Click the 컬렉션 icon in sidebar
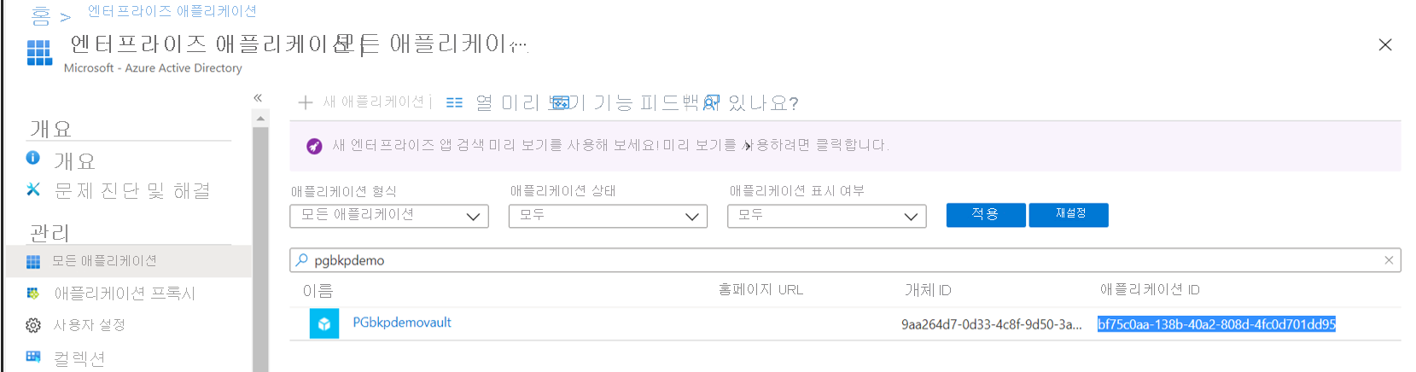Image resolution: width=1416 pixels, height=372 pixels. (33, 357)
